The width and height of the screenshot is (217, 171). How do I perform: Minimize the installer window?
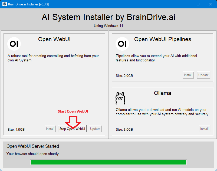pyautogui.click(x=186, y=4)
